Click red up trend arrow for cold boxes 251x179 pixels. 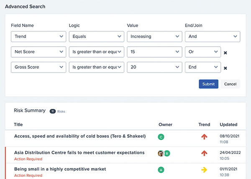point(204,137)
